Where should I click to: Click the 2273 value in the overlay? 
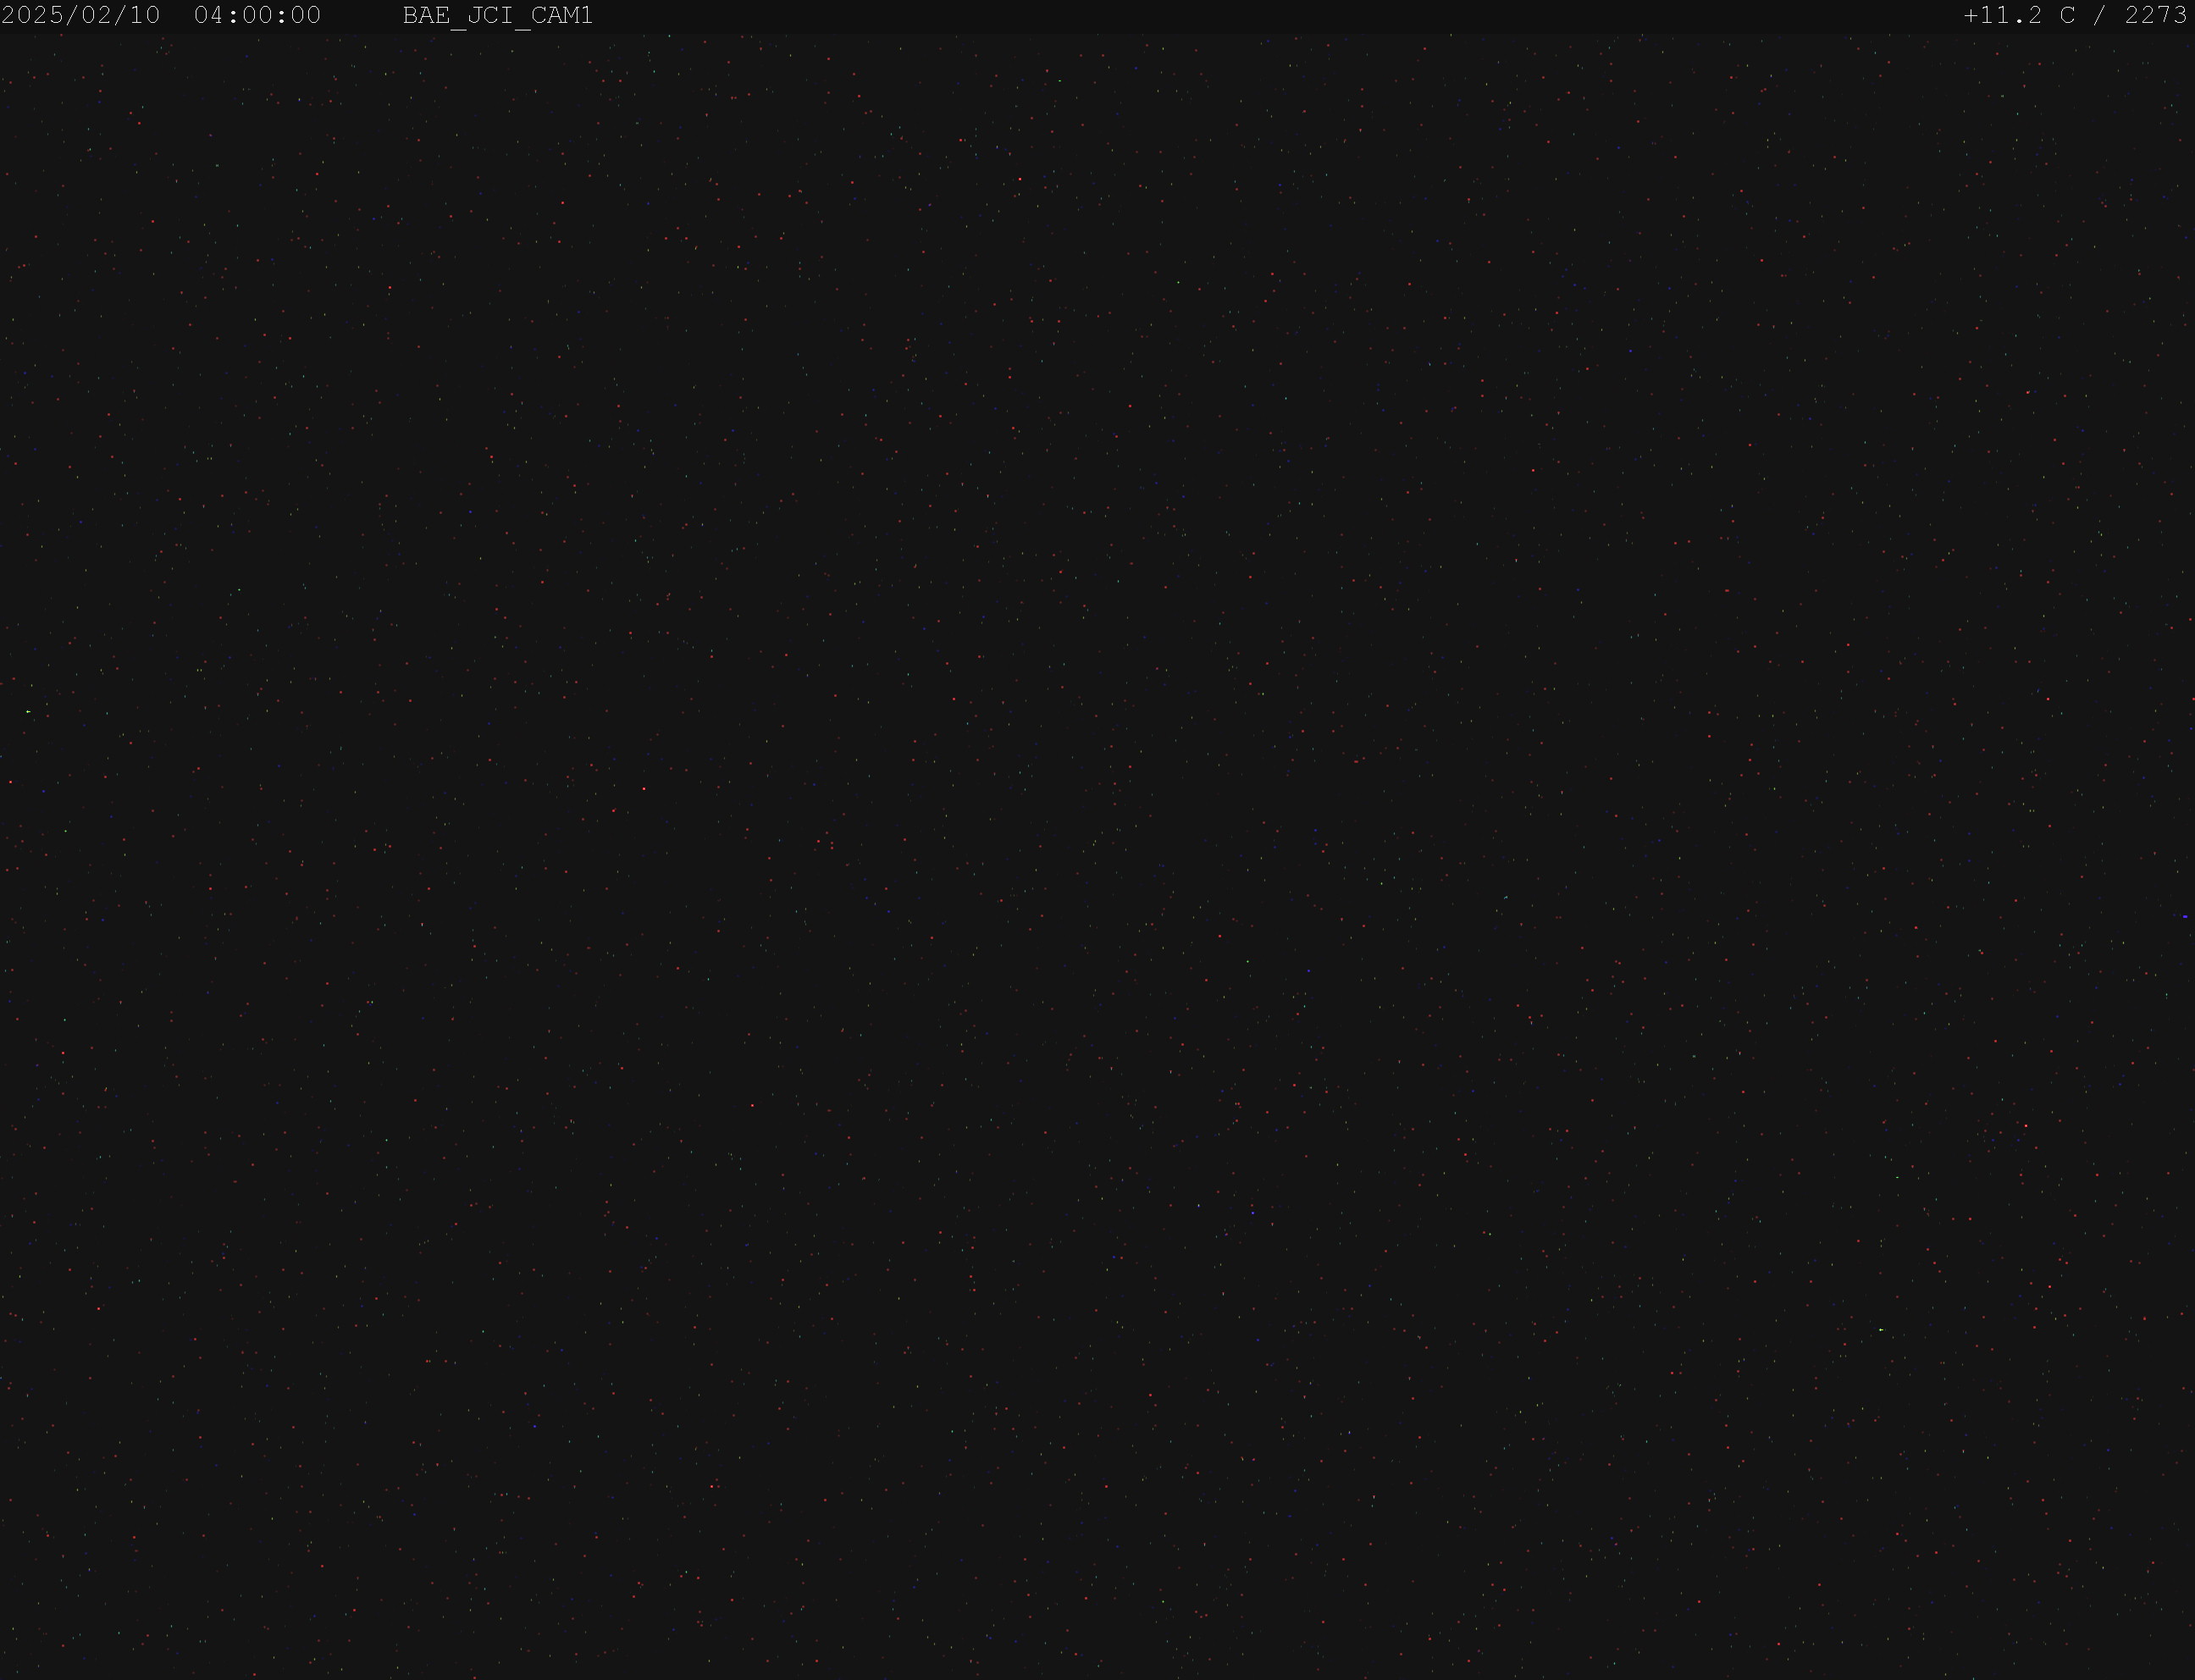pyautogui.click(x=2157, y=16)
